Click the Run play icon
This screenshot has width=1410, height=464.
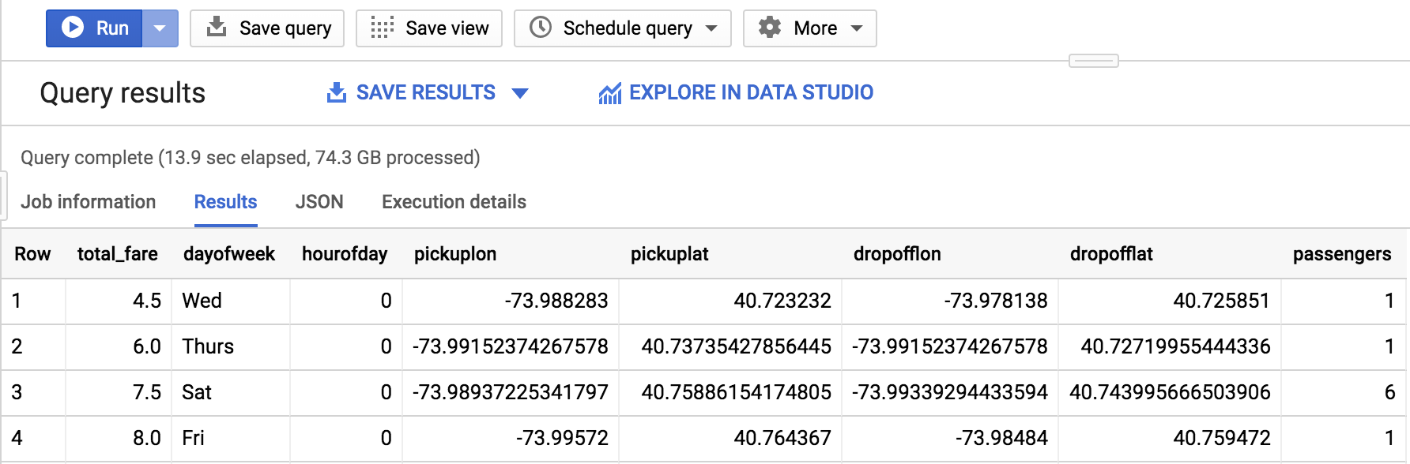(73, 28)
